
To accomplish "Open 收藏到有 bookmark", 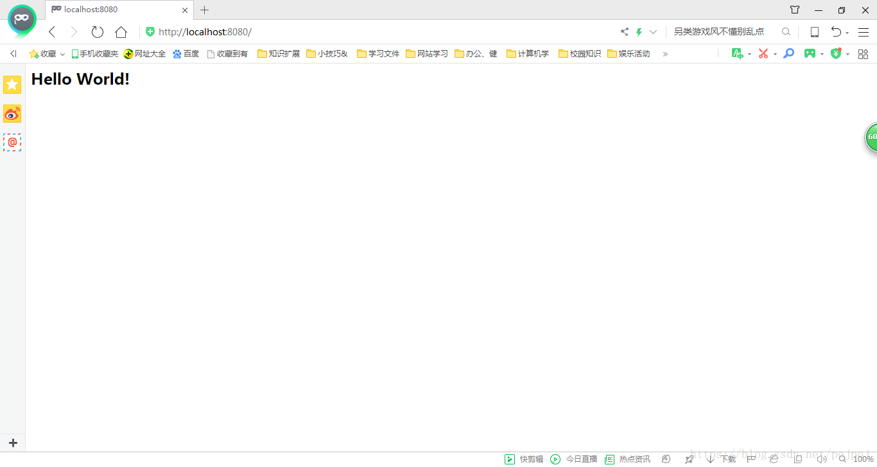I will tap(227, 54).
